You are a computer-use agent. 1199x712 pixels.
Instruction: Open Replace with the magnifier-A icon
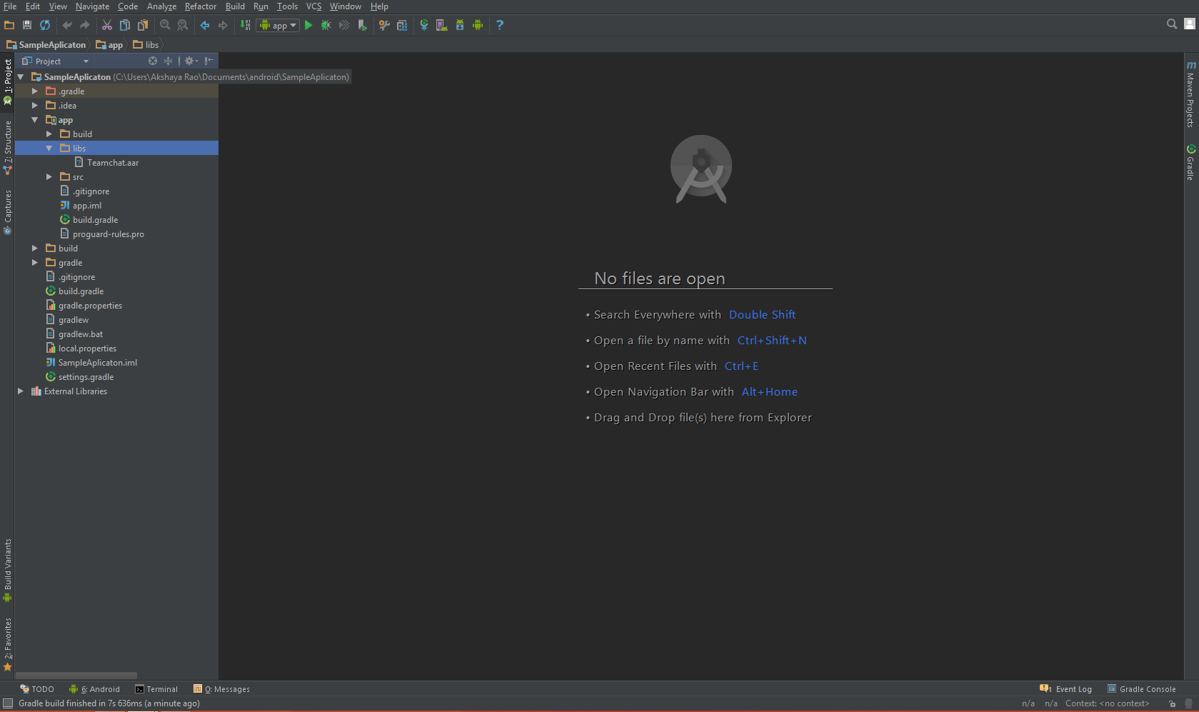183,25
